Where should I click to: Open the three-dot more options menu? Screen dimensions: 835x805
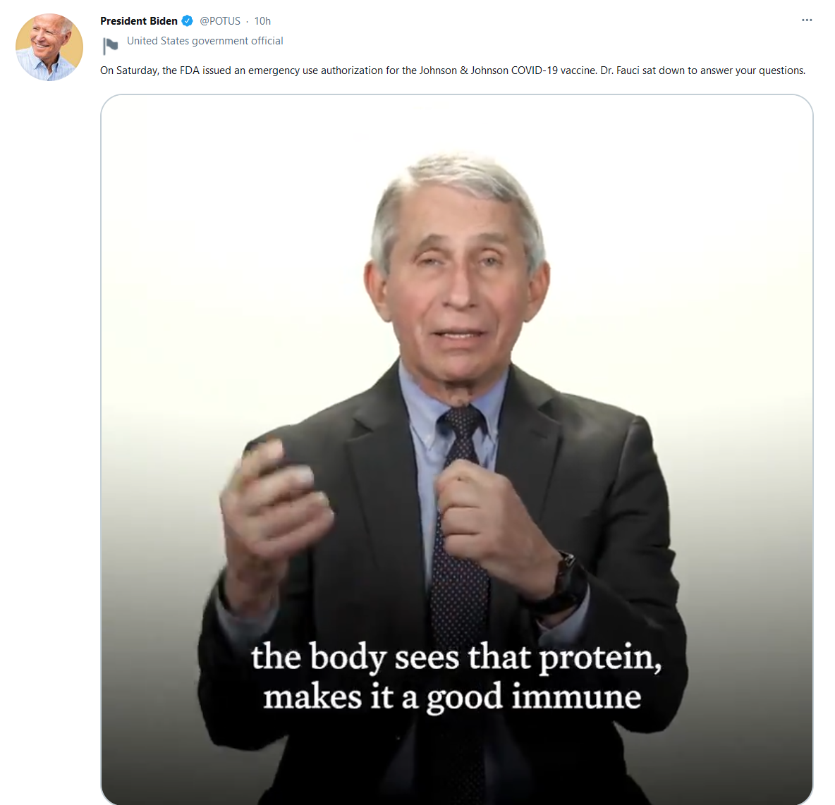807,20
